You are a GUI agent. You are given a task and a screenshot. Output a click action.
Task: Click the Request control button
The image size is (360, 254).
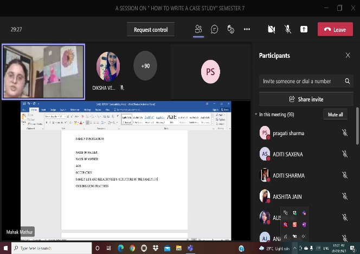click(x=151, y=30)
